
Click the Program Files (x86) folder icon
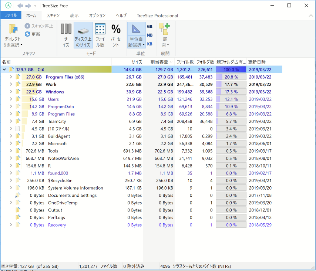pos(18,77)
